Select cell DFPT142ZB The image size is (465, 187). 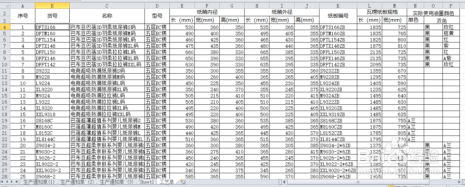click(338, 64)
